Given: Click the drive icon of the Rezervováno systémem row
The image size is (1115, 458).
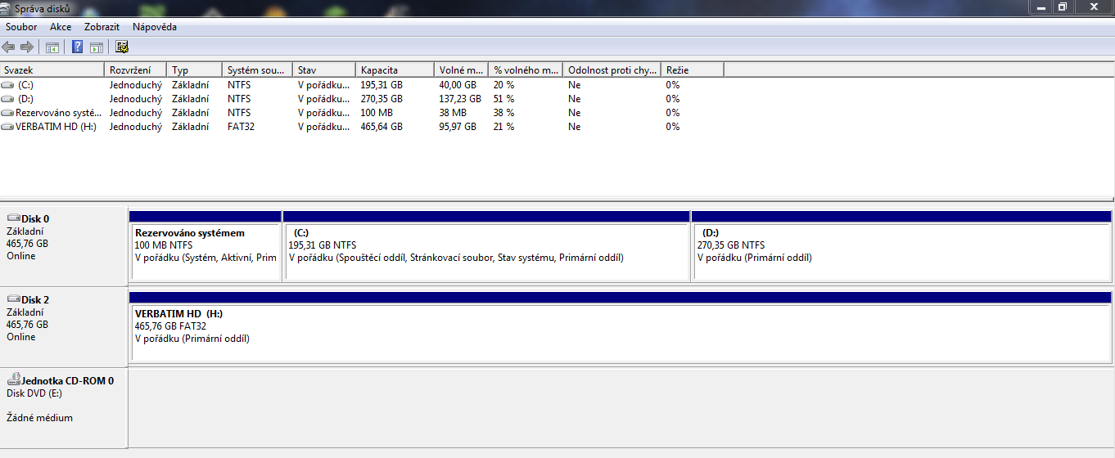Looking at the screenshot, I should click(x=7, y=113).
